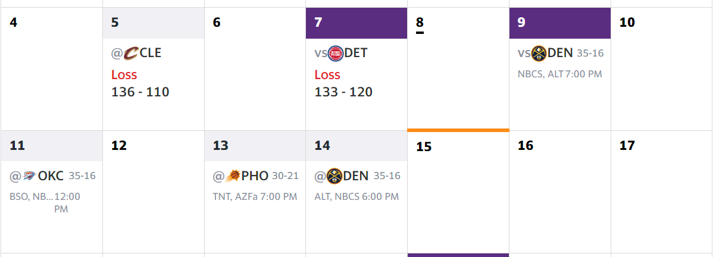
Task: Click the Thunder logo on day 11
Action: (30, 176)
